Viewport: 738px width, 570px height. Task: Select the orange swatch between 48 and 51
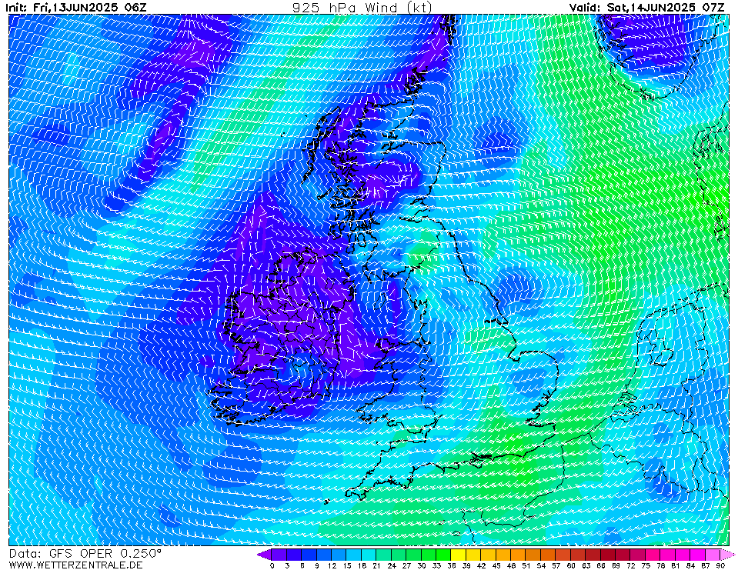518,554
